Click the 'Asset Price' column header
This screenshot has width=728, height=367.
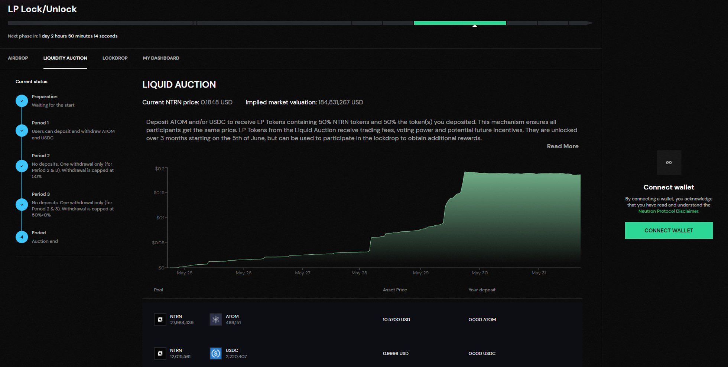395,290
